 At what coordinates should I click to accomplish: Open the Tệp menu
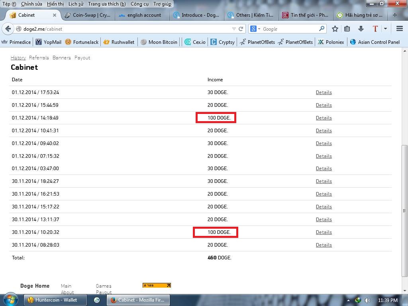click(x=9, y=4)
